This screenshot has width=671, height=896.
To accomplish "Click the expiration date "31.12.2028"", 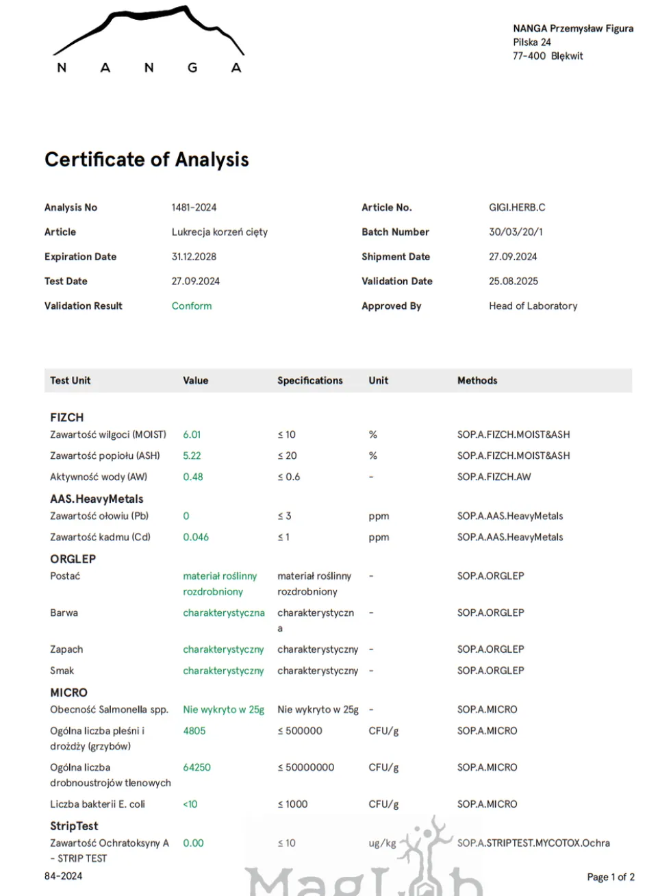I will coord(194,257).
